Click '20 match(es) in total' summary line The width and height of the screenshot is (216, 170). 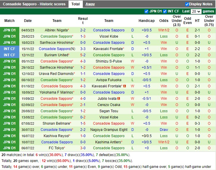coord(66,155)
